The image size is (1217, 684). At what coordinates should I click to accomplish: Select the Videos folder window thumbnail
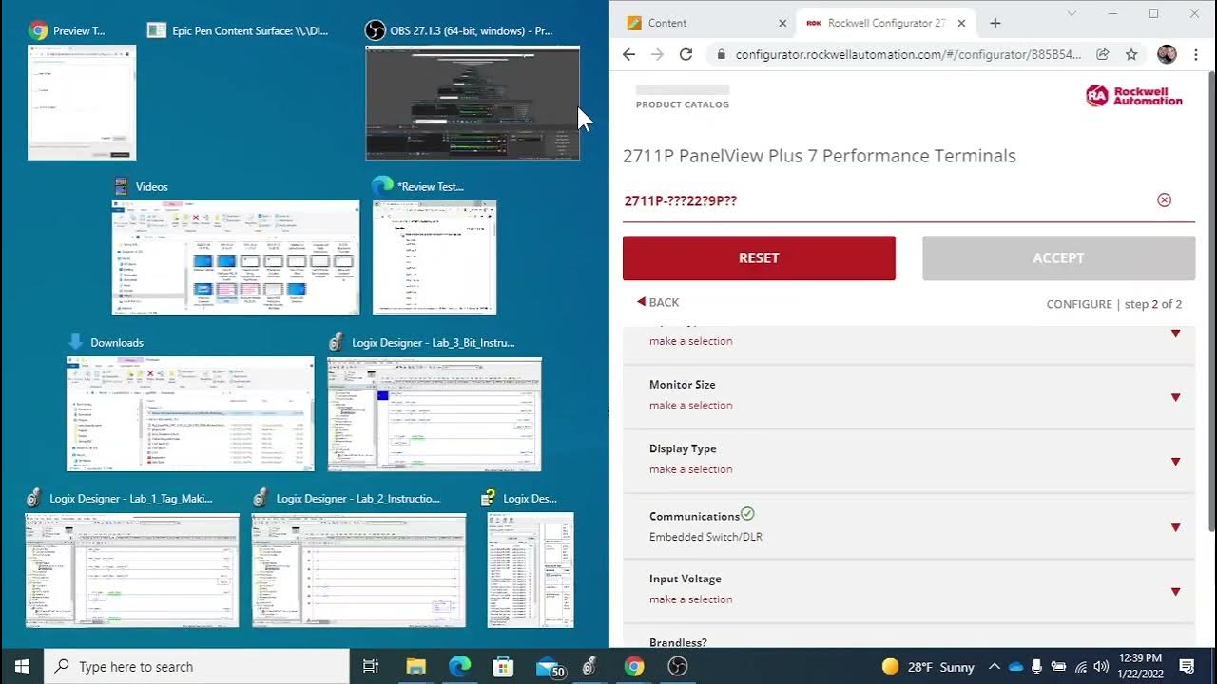[236, 257]
